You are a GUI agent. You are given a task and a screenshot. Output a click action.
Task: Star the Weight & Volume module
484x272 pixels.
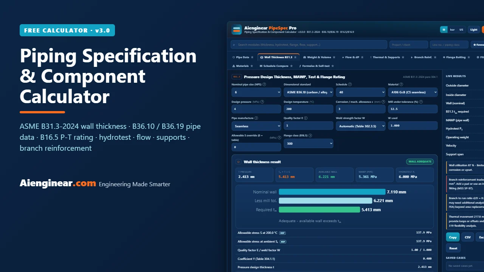click(334, 57)
